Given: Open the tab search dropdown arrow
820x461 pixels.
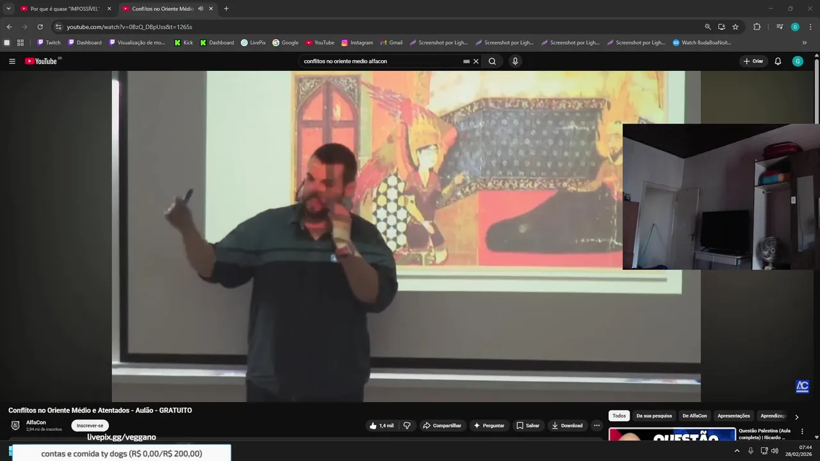Looking at the screenshot, I should (x=8, y=9).
